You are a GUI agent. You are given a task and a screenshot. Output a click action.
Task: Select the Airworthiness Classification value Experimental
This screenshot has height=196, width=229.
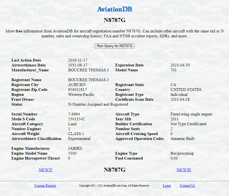point(79,139)
